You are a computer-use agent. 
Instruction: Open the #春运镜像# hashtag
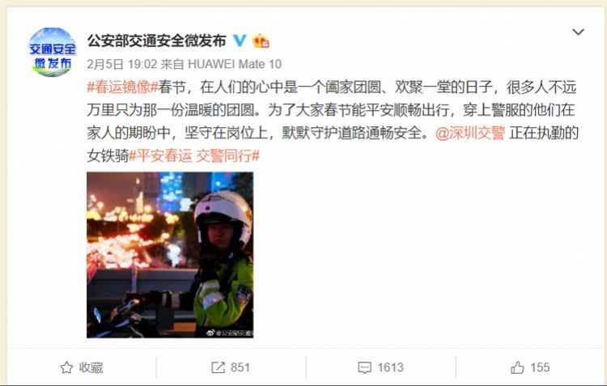[x=123, y=87]
